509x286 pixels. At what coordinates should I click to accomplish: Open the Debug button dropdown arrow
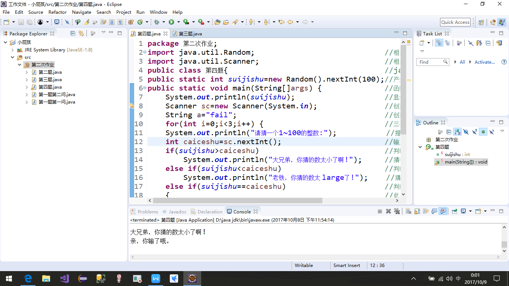pyautogui.click(x=164, y=22)
